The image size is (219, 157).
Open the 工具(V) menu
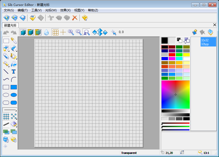[x=36, y=10]
